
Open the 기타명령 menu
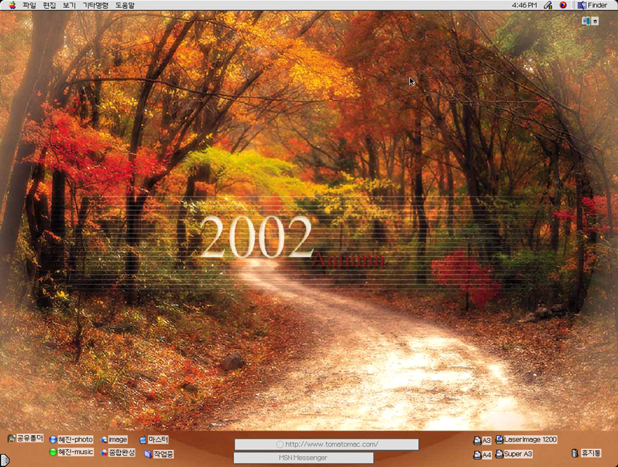(95, 5)
